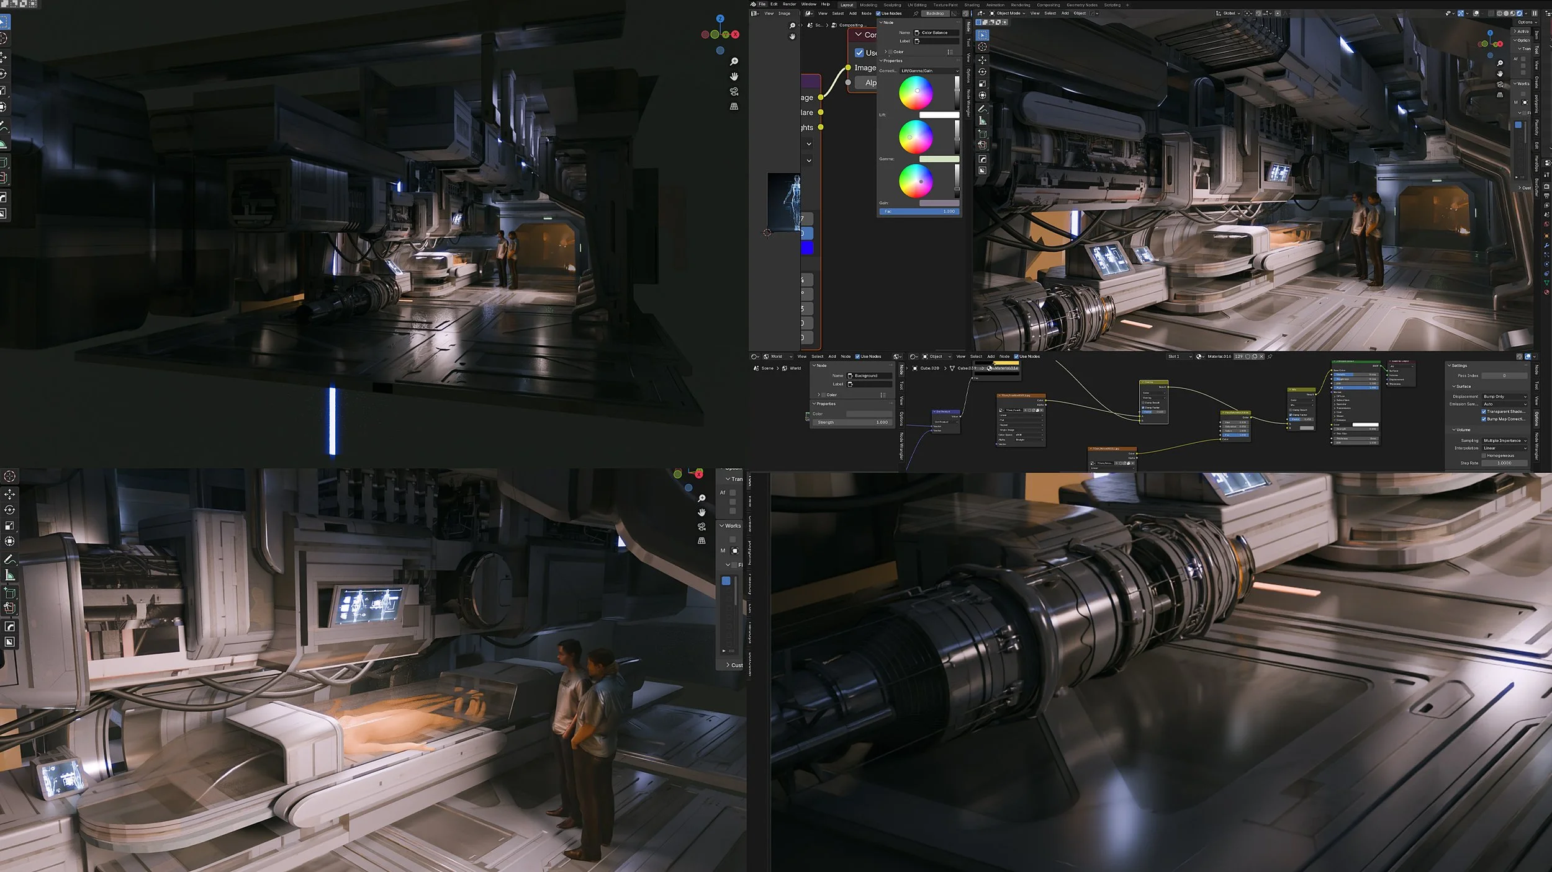
Task: Open the Slot 1 material slot dropdown
Action: click(x=1180, y=357)
